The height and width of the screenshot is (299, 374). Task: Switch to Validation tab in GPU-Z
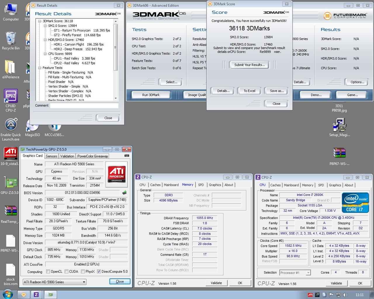[x=67, y=156]
